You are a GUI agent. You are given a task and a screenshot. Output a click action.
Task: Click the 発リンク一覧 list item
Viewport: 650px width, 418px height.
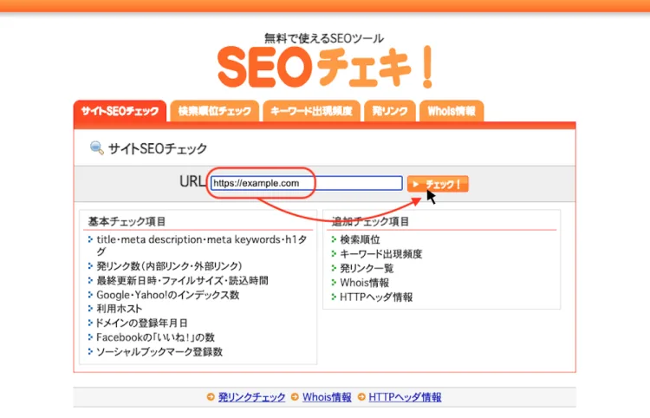tap(367, 268)
